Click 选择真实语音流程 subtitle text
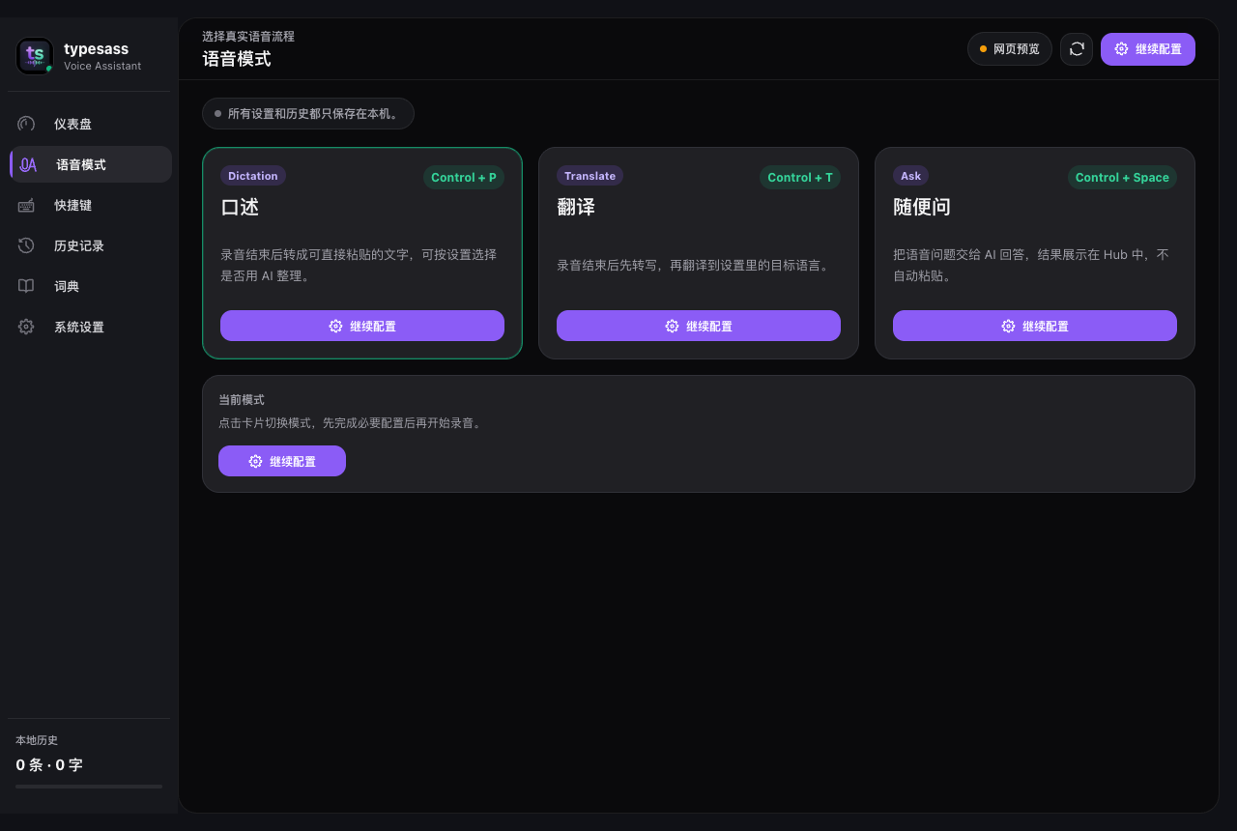The image size is (1237, 831). coord(248,36)
